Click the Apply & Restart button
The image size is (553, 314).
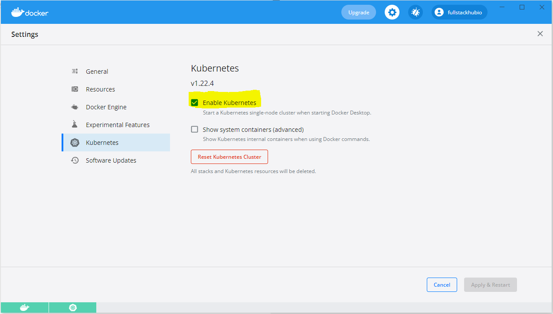[x=491, y=285]
